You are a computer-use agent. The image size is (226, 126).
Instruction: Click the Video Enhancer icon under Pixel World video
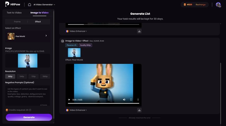pos(67,110)
